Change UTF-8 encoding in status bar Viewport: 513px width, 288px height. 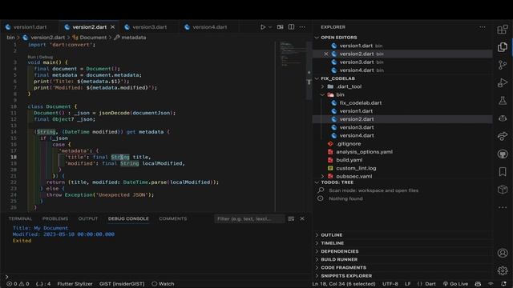tap(390, 284)
